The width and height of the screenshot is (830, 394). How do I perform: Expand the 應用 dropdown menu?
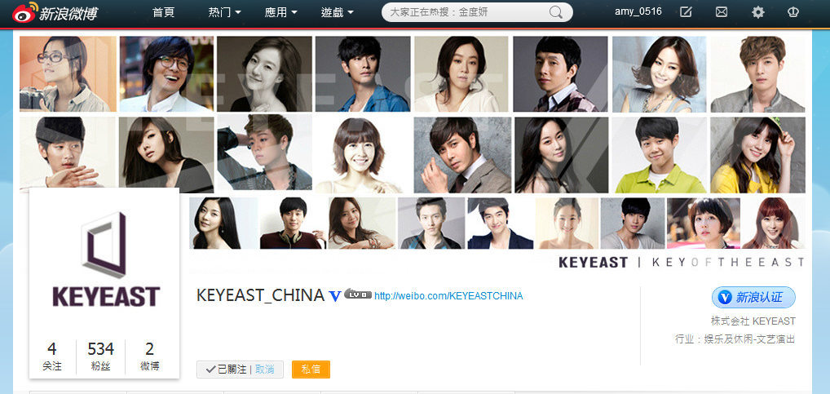(x=281, y=11)
